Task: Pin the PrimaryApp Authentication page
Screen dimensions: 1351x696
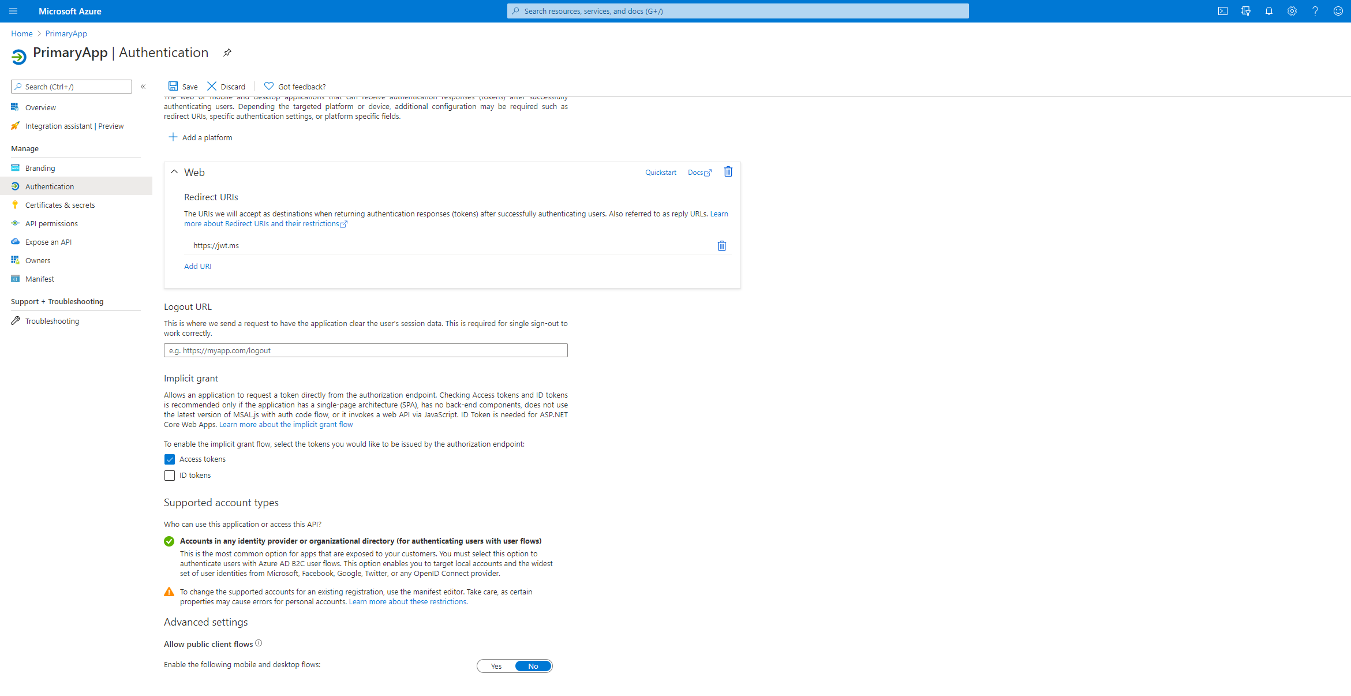Action: point(227,53)
